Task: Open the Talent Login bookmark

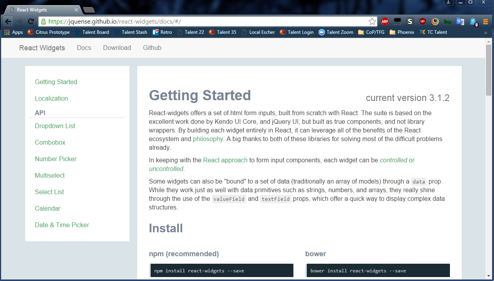Action: tap(297, 32)
